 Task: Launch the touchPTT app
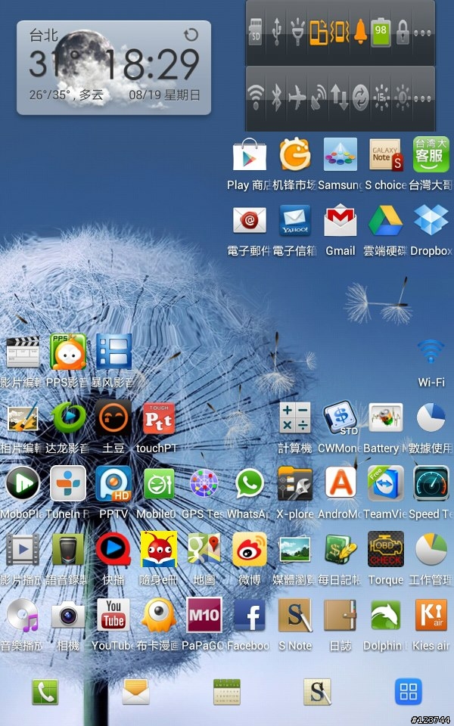click(159, 417)
